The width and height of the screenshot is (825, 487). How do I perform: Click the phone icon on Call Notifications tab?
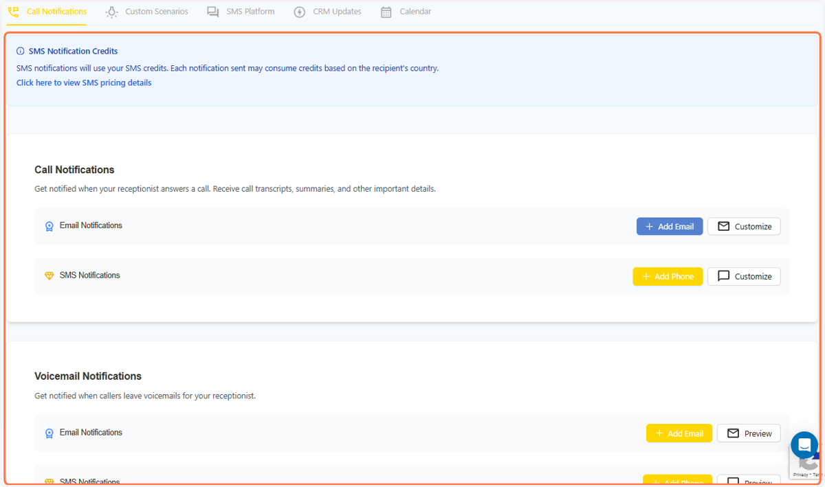click(x=14, y=12)
